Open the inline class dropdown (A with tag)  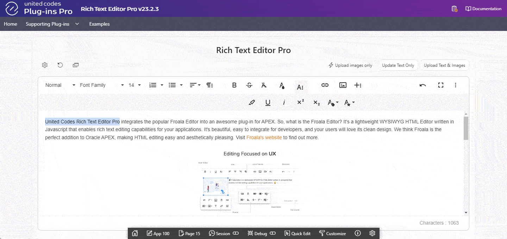[x=333, y=103]
